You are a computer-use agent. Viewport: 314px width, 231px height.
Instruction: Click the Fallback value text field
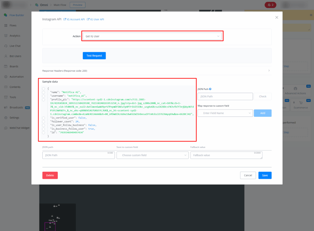coord(226,155)
